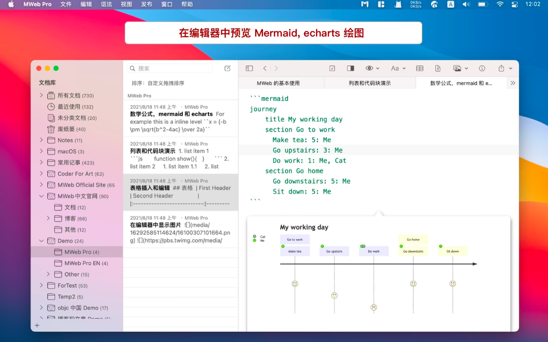Select 数学公式，mermaid 和 e... tab

461,83
